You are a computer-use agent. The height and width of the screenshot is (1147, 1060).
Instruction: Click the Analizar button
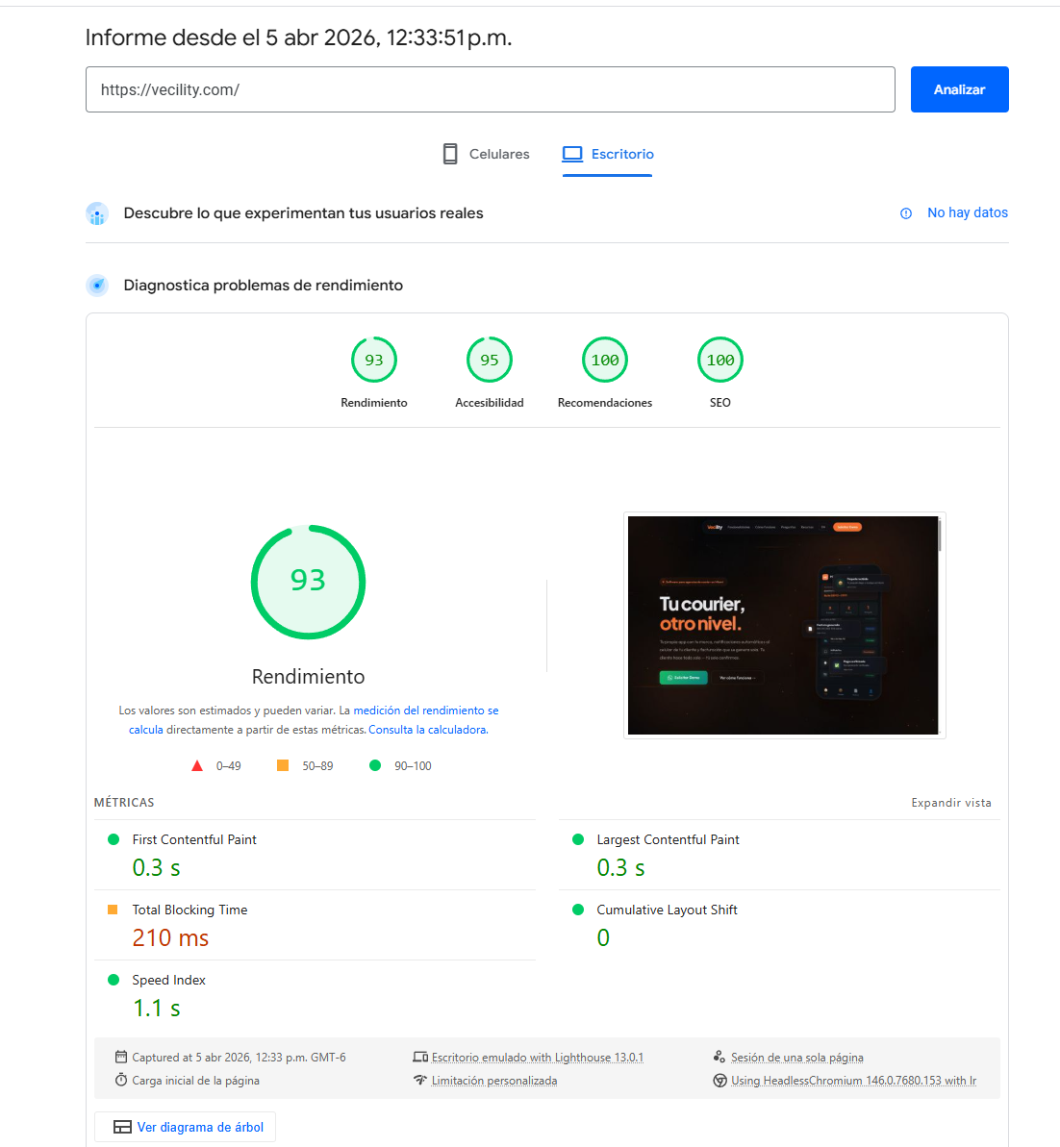click(959, 89)
